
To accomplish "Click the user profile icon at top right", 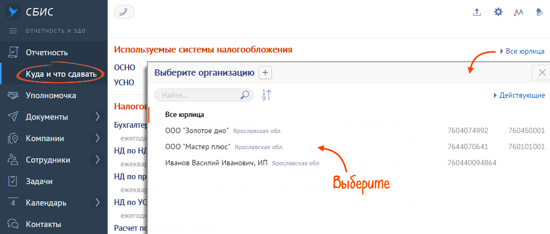I will pyautogui.click(x=539, y=12).
